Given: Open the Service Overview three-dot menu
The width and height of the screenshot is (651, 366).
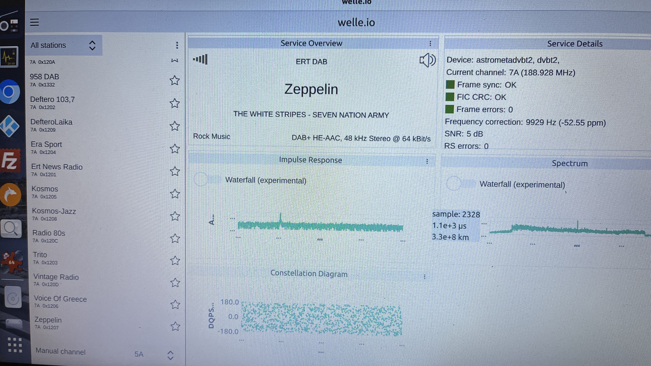Looking at the screenshot, I should coord(430,44).
